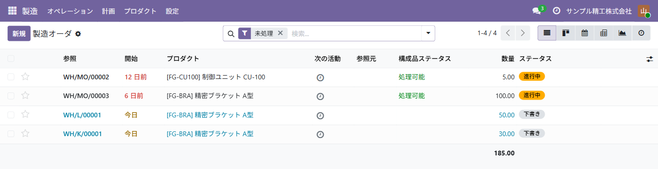This screenshot has width=658, height=169.
Task: Click 進行中 status badge of WH/MO/00002
Action: click(532, 77)
